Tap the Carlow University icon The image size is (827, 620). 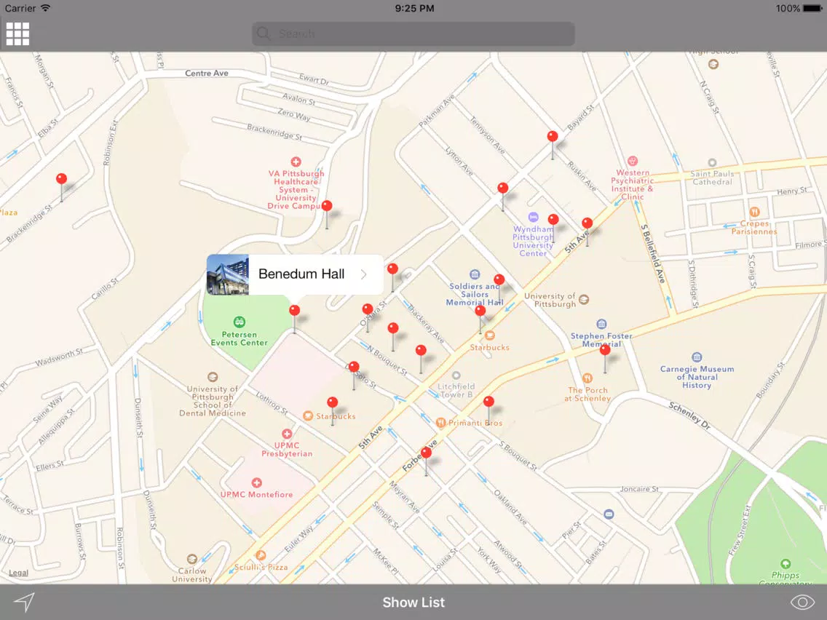[x=192, y=559]
